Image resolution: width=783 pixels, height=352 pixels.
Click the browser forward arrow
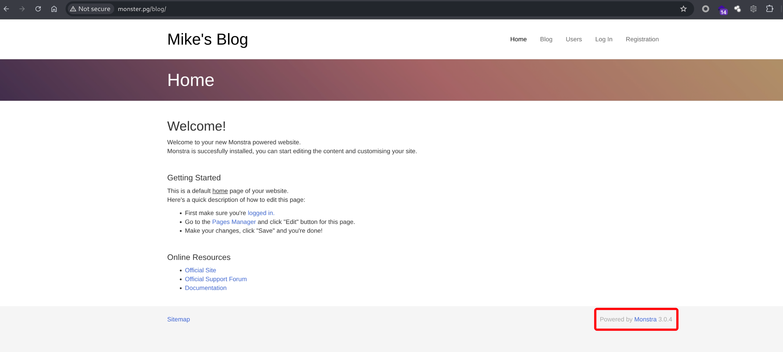22,9
